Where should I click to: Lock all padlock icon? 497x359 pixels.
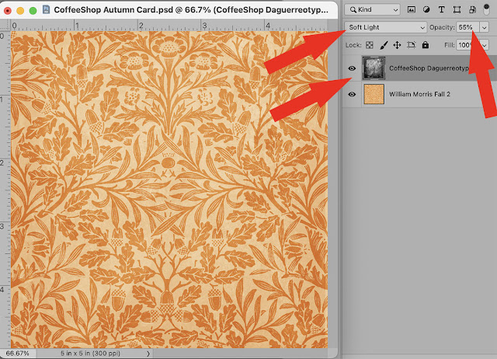tap(426, 45)
